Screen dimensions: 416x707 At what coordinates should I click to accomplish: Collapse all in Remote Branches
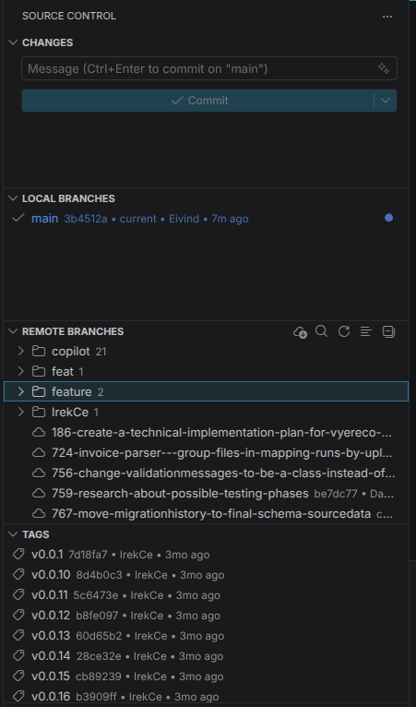pos(388,332)
